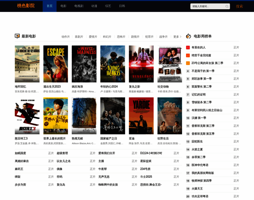Select the 首页 navigation tab
The height and width of the screenshot is (200, 254).
coord(49,6)
